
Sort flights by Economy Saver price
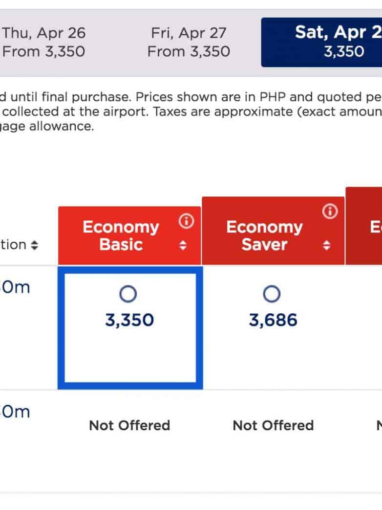click(x=326, y=245)
